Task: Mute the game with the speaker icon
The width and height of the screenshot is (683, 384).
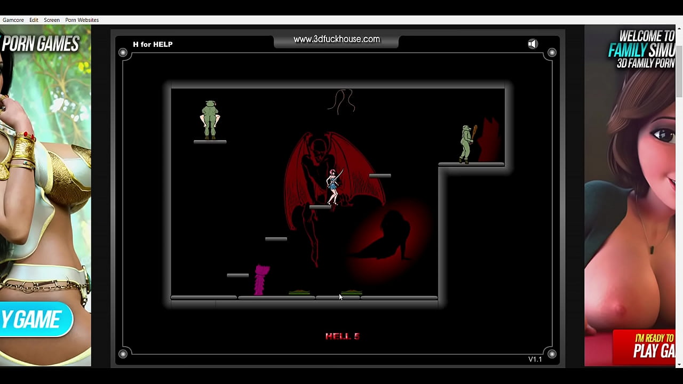Action: click(x=532, y=43)
